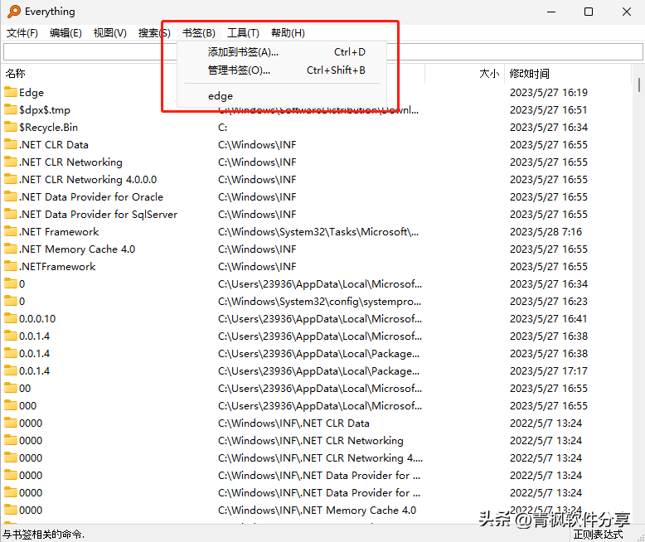Click the vertical scrollbar thumb

click(639, 85)
